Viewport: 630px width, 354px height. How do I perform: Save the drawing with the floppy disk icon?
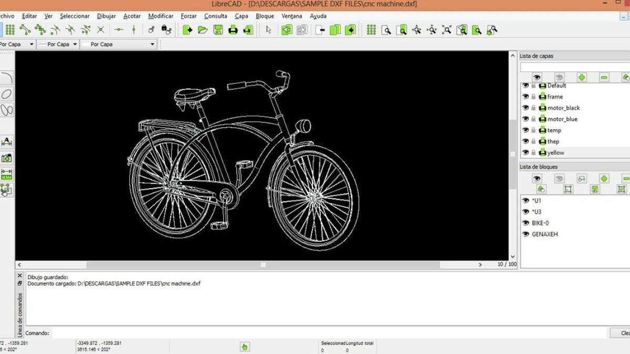(218, 30)
